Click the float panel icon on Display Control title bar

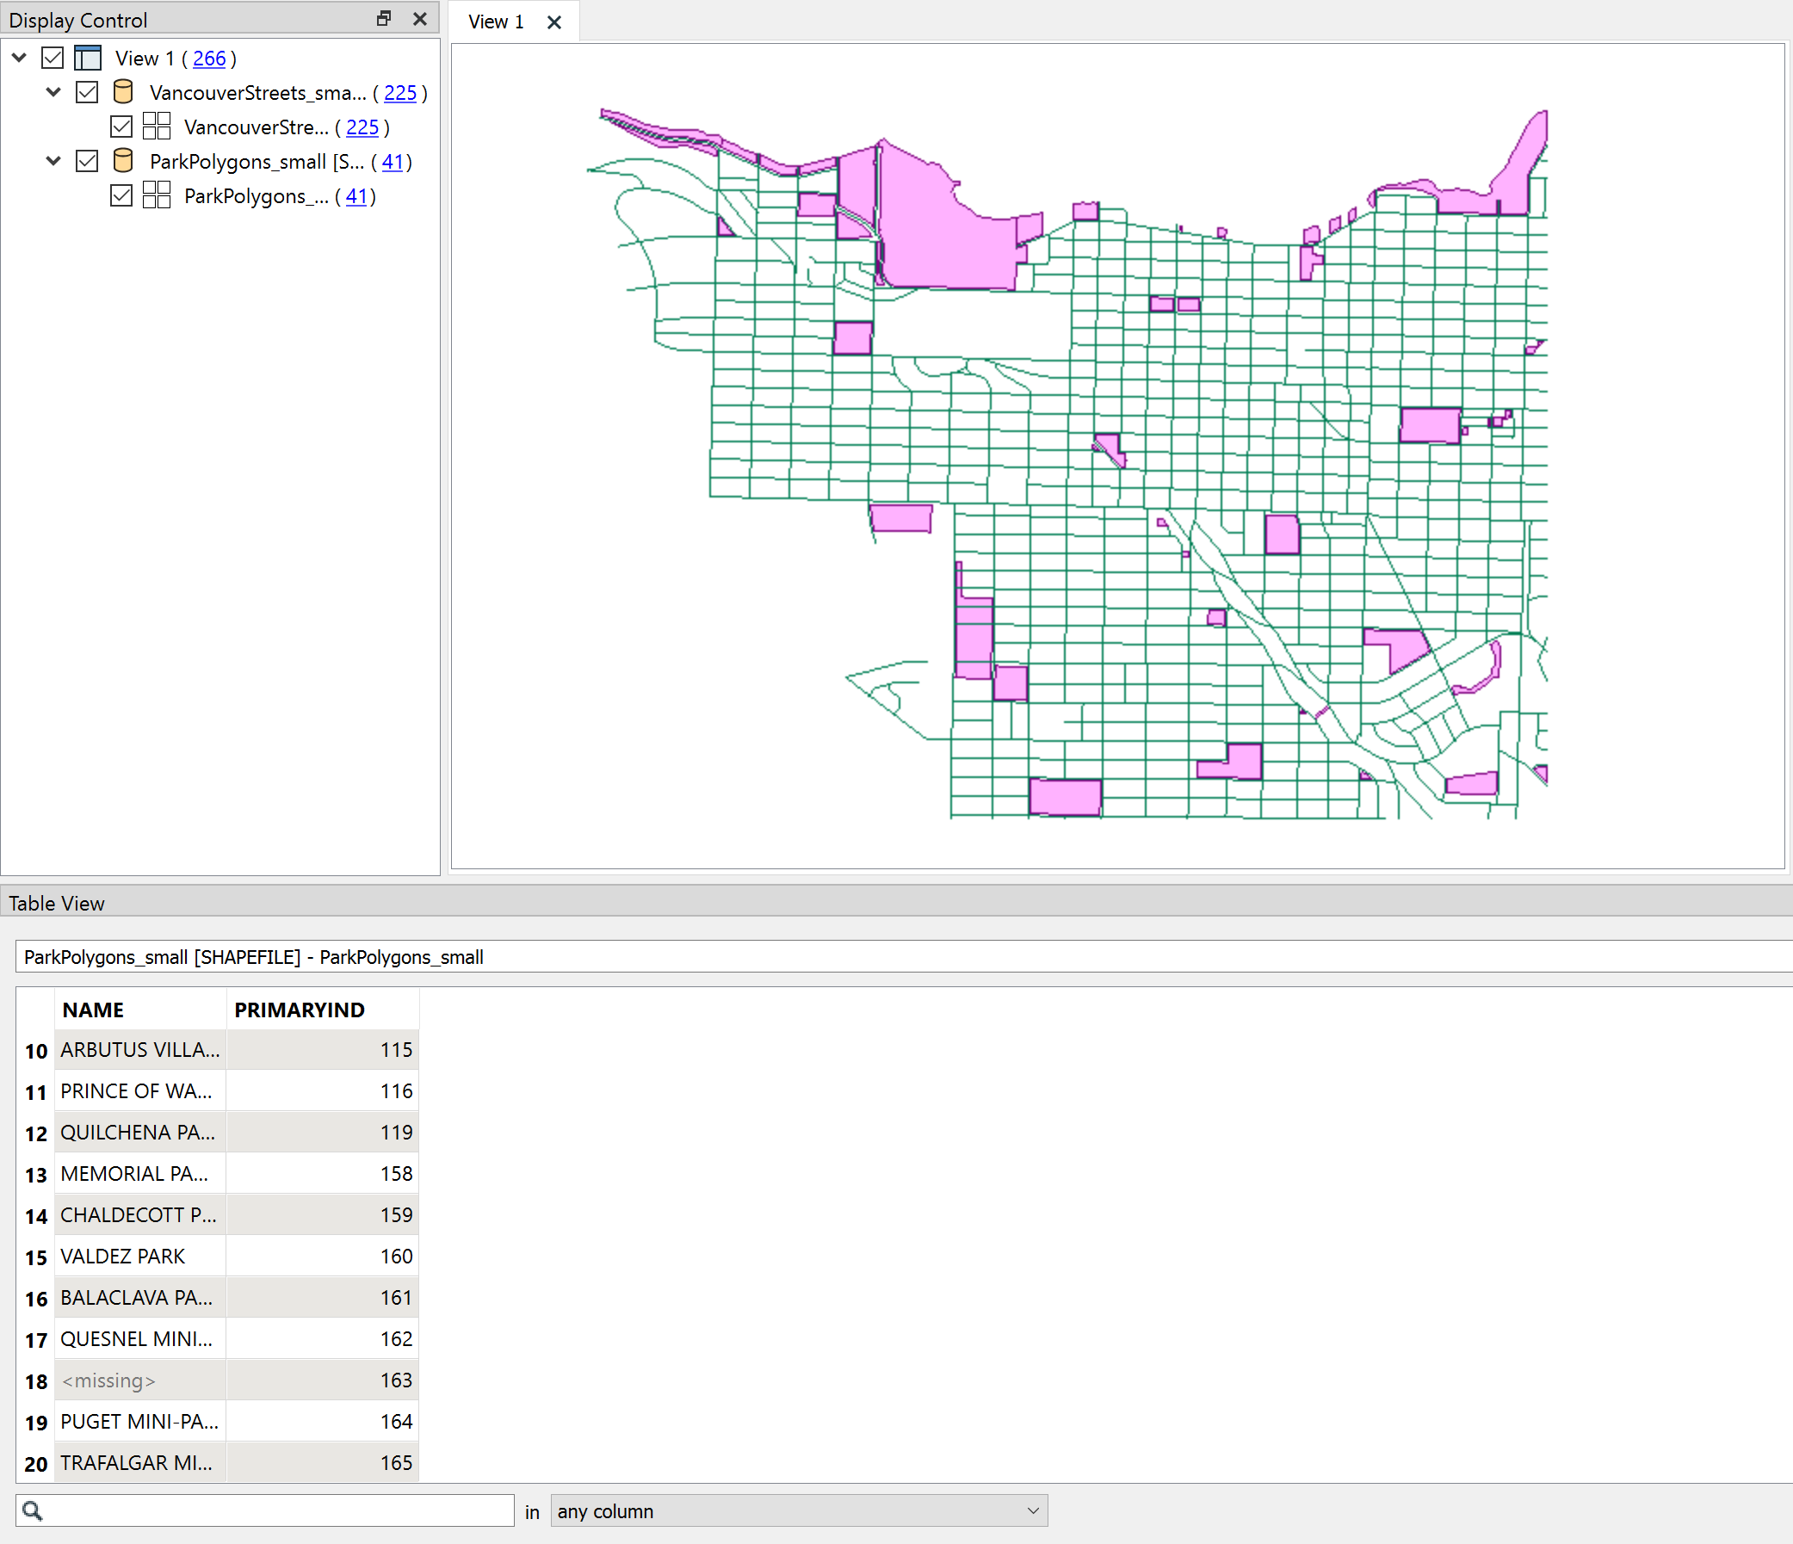(x=383, y=18)
